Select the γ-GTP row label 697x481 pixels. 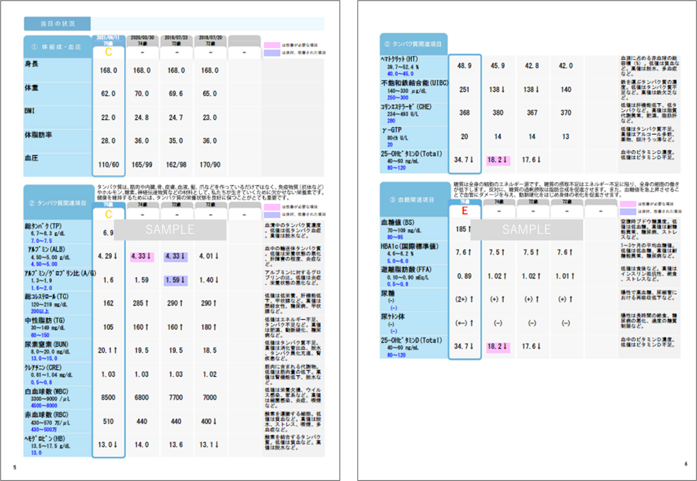391,130
